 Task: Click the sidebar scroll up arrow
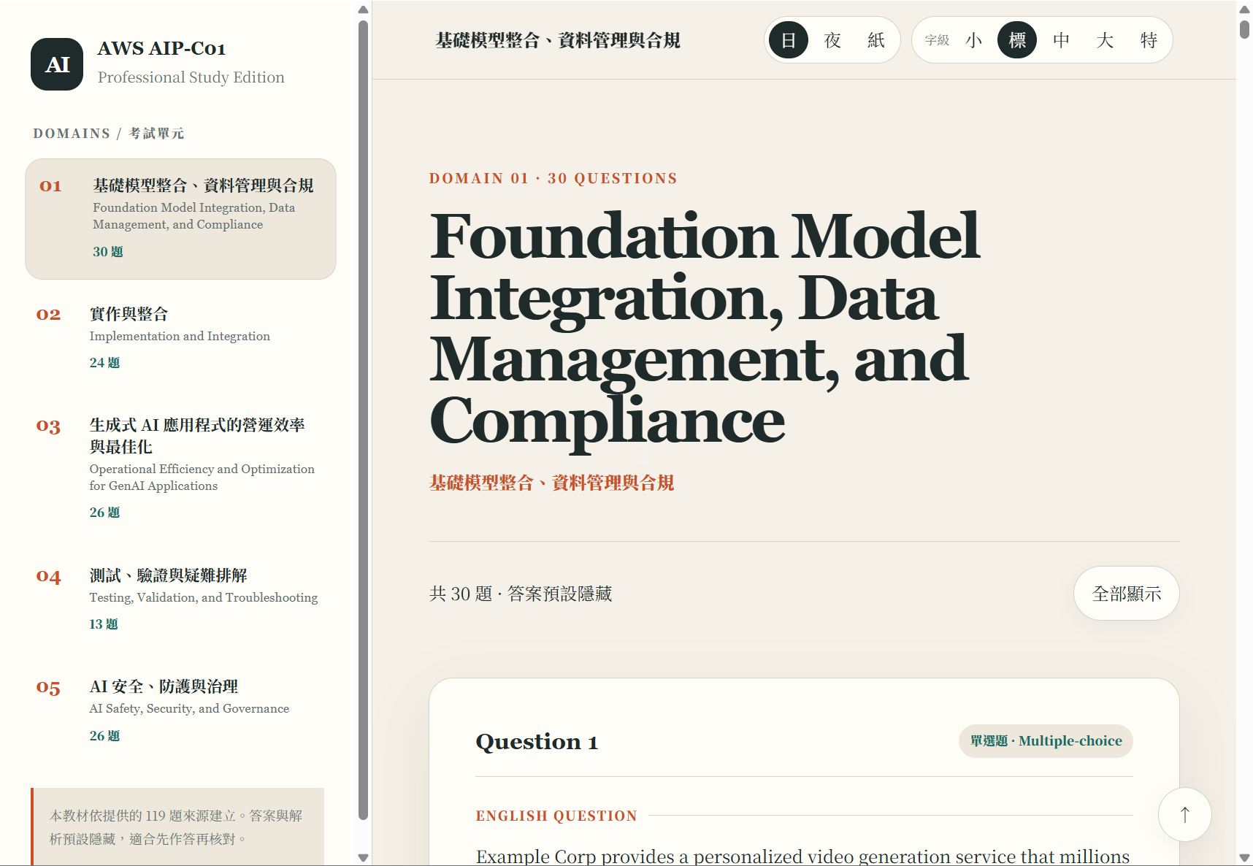tap(363, 9)
